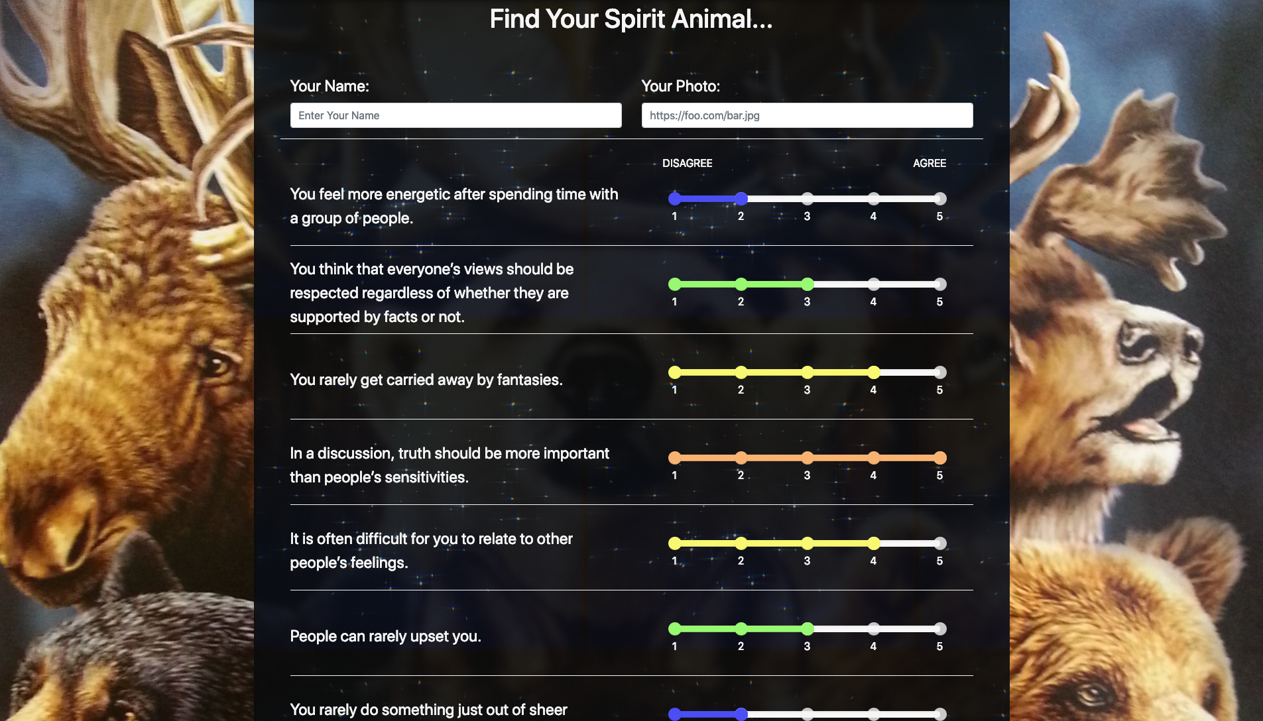This screenshot has height=721, width=1263.
Task: Set People can rarely upset you to 4
Action: click(874, 629)
